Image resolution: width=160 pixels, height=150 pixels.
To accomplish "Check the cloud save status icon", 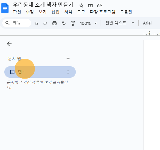I will tap(100, 5).
